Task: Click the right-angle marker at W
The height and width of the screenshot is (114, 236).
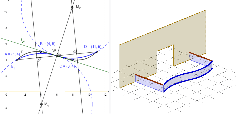Action: [x=59, y=54]
